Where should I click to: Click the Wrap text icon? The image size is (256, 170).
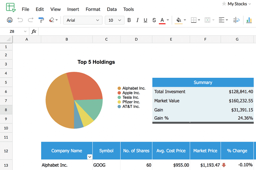pyautogui.click(x=236, y=20)
